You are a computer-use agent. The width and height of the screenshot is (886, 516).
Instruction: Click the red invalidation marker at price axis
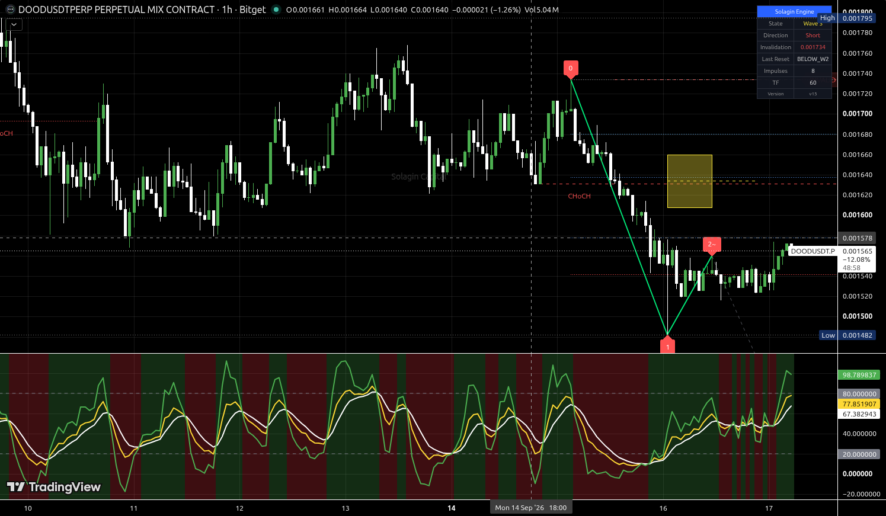tap(834, 79)
